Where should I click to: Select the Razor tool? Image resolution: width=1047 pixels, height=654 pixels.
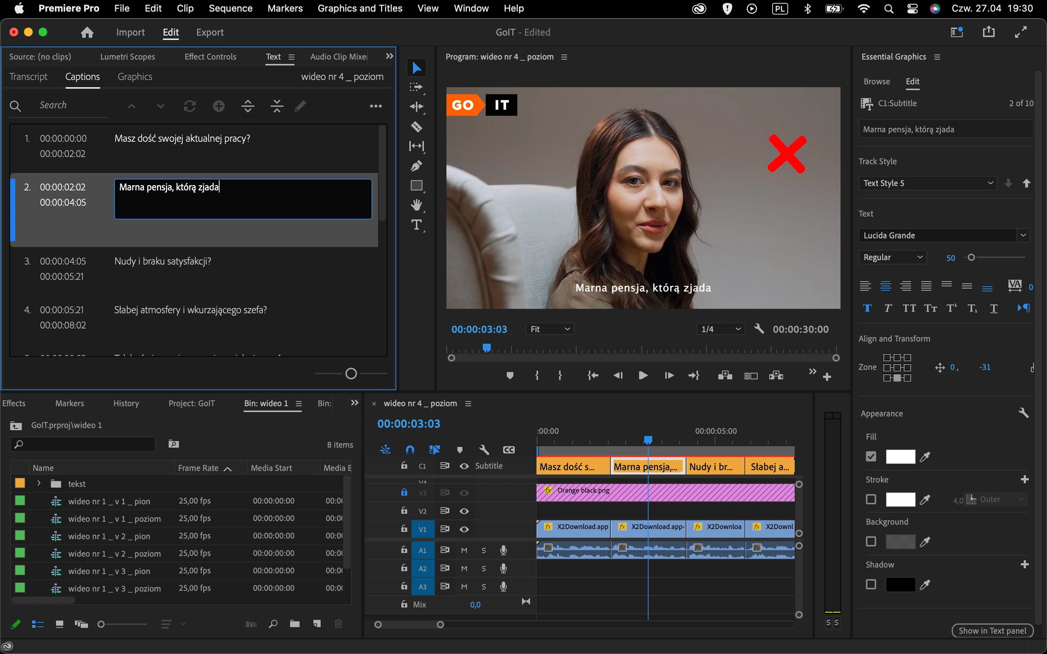coord(416,127)
